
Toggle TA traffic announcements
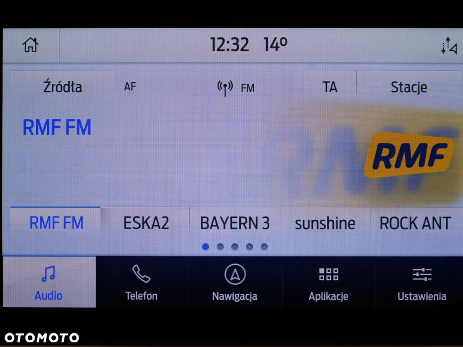tap(330, 87)
